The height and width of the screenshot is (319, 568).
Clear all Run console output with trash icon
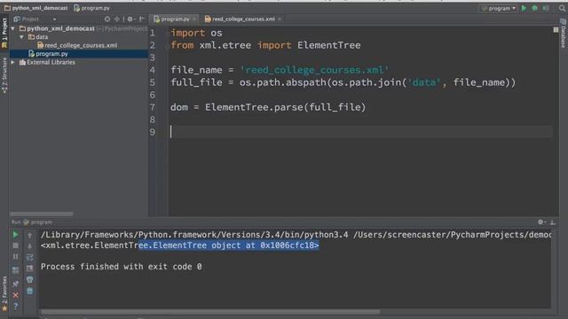click(x=29, y=291)
